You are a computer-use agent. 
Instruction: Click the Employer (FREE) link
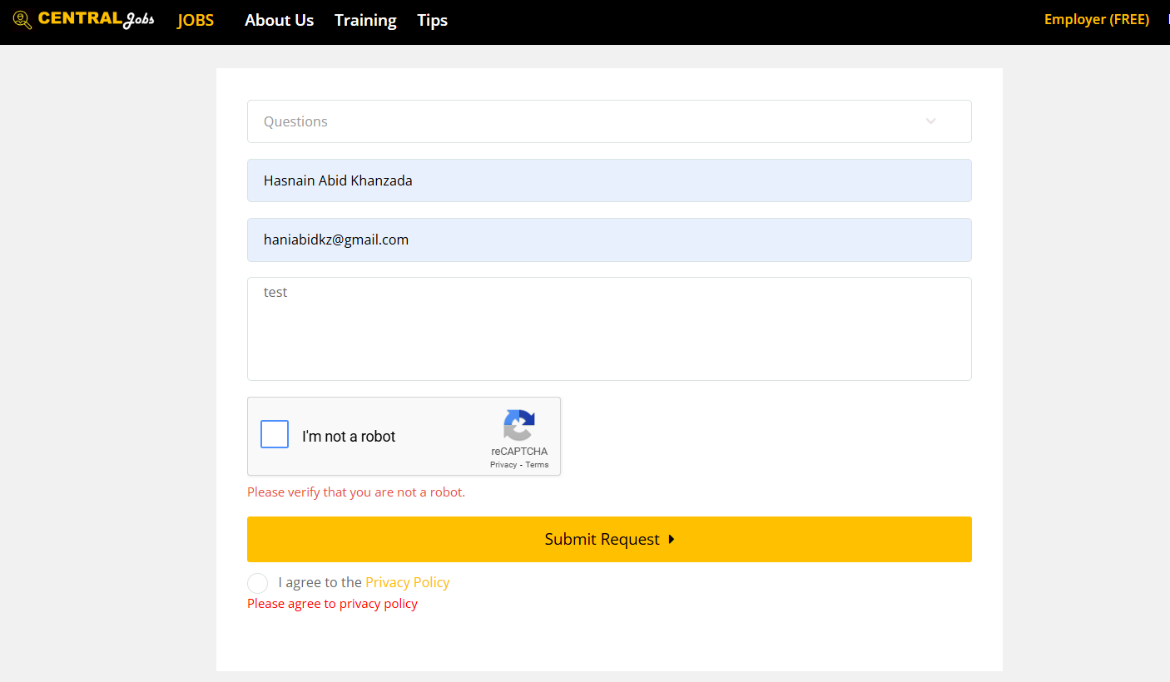(1096, 19)
